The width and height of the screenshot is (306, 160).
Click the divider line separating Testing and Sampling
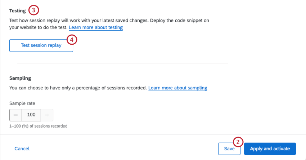[122, 63]
